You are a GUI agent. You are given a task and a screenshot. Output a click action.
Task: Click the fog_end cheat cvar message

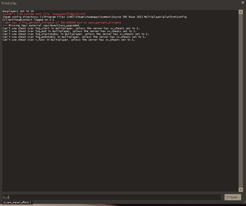click(69, 31)
